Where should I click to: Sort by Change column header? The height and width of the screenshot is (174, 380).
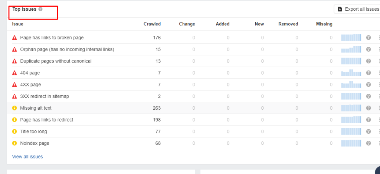point(187,24)
